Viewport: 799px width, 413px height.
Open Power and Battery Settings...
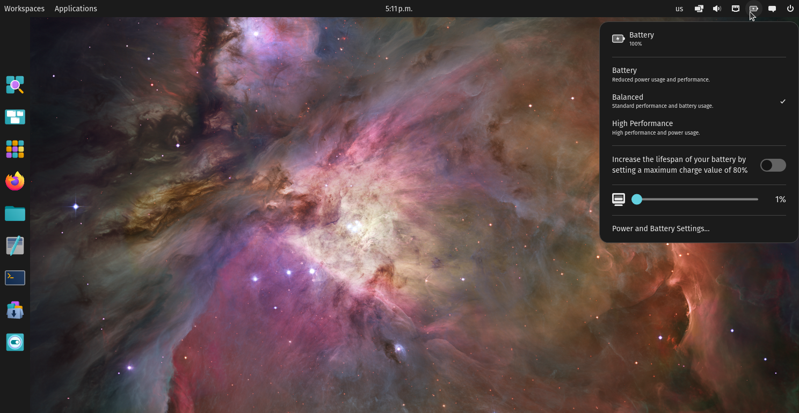699,228
